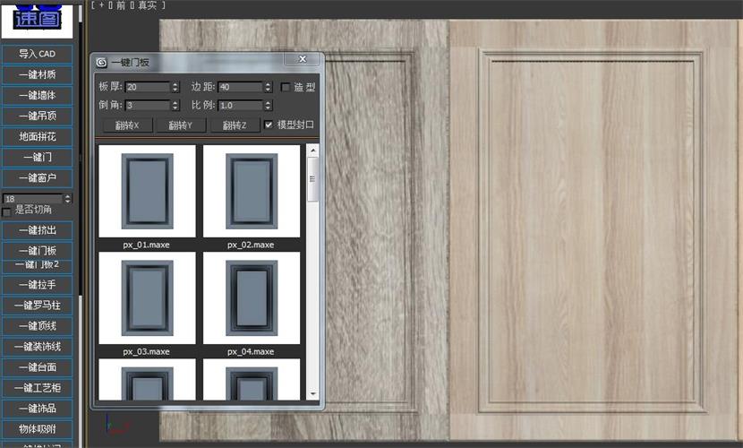743x448 pixels.
Task: Select the px_03.maxe door panel thumbnail
Action: pos(147,298)
